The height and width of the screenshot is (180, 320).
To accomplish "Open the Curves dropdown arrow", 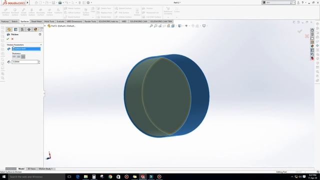I will [x=176, y=17].
